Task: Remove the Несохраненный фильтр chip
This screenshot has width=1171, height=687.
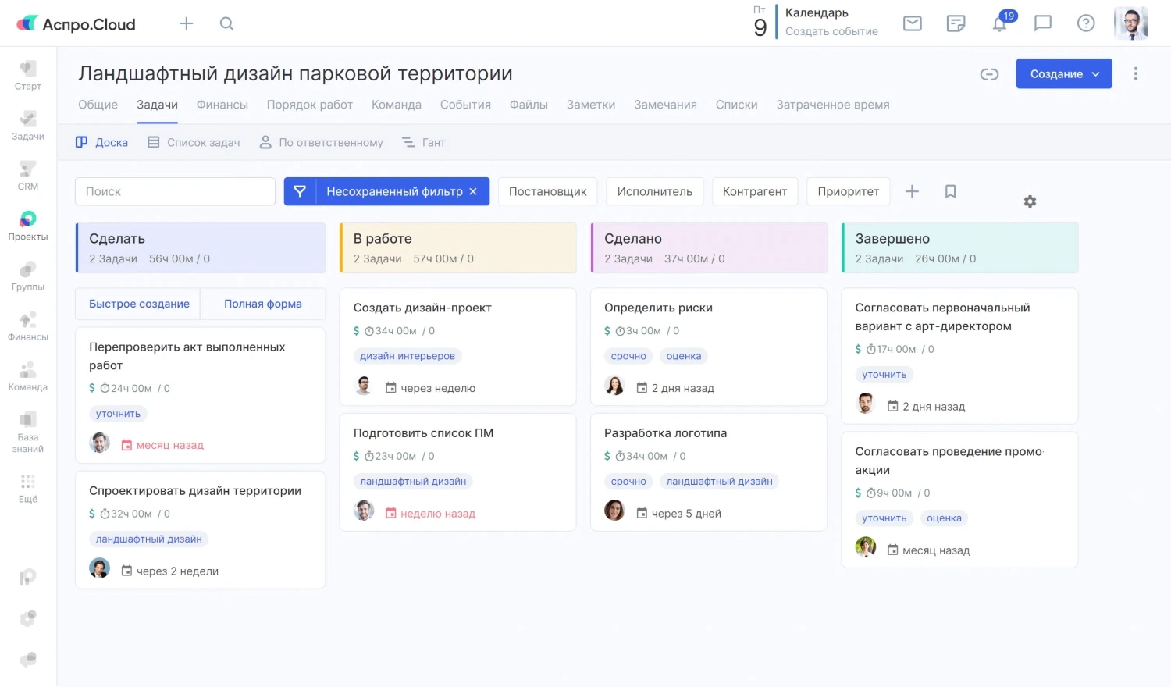Action: (x=472, y=190)
